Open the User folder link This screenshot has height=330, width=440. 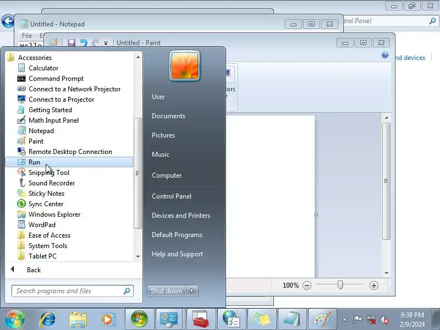point(158,97)
